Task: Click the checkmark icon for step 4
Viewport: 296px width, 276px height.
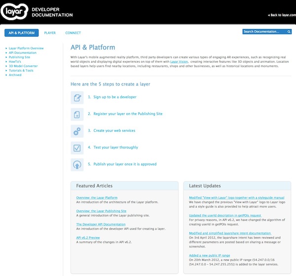Action: [x=77, y=148]
